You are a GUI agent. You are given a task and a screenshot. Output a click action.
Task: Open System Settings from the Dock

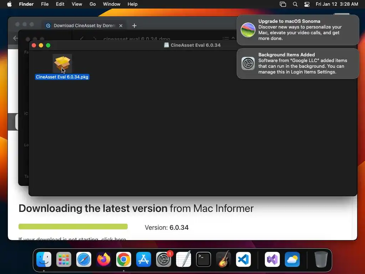pyautogui.click(x=164, y=259)
